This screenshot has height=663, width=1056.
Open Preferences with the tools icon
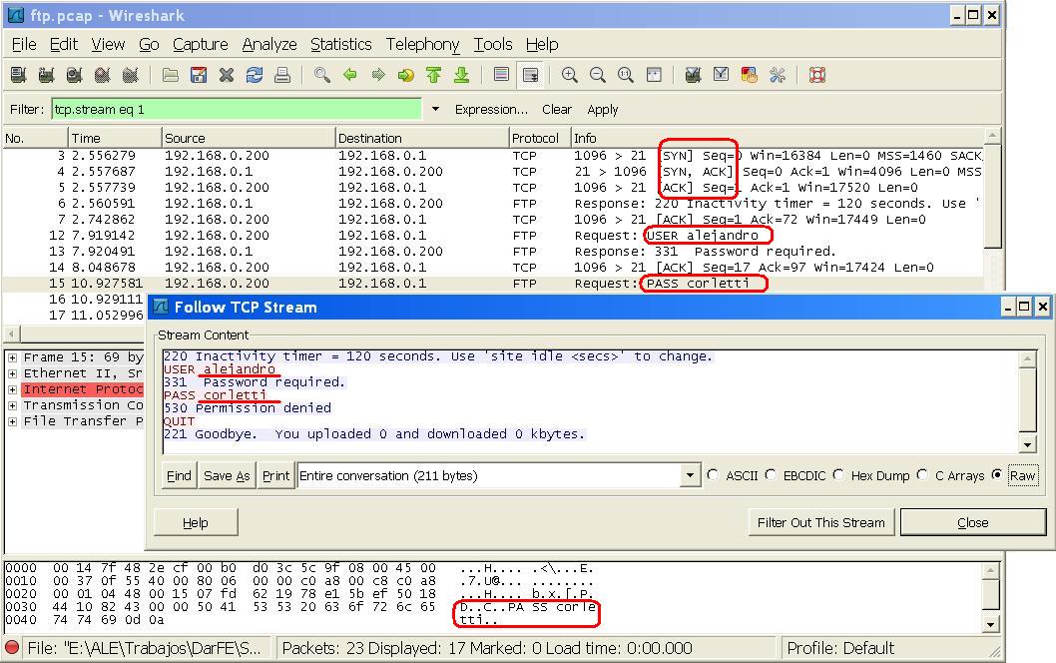[x=778, y=75]
